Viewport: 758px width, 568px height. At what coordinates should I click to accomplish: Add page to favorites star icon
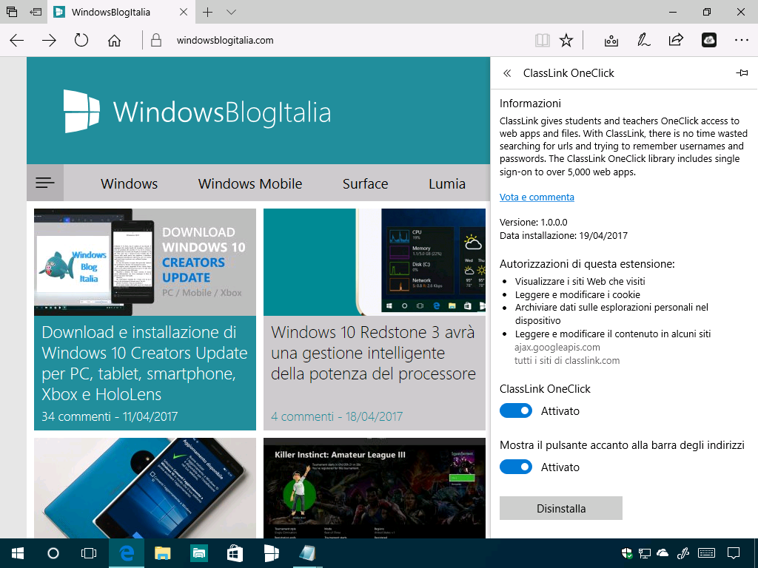click(x=566, y=40)
